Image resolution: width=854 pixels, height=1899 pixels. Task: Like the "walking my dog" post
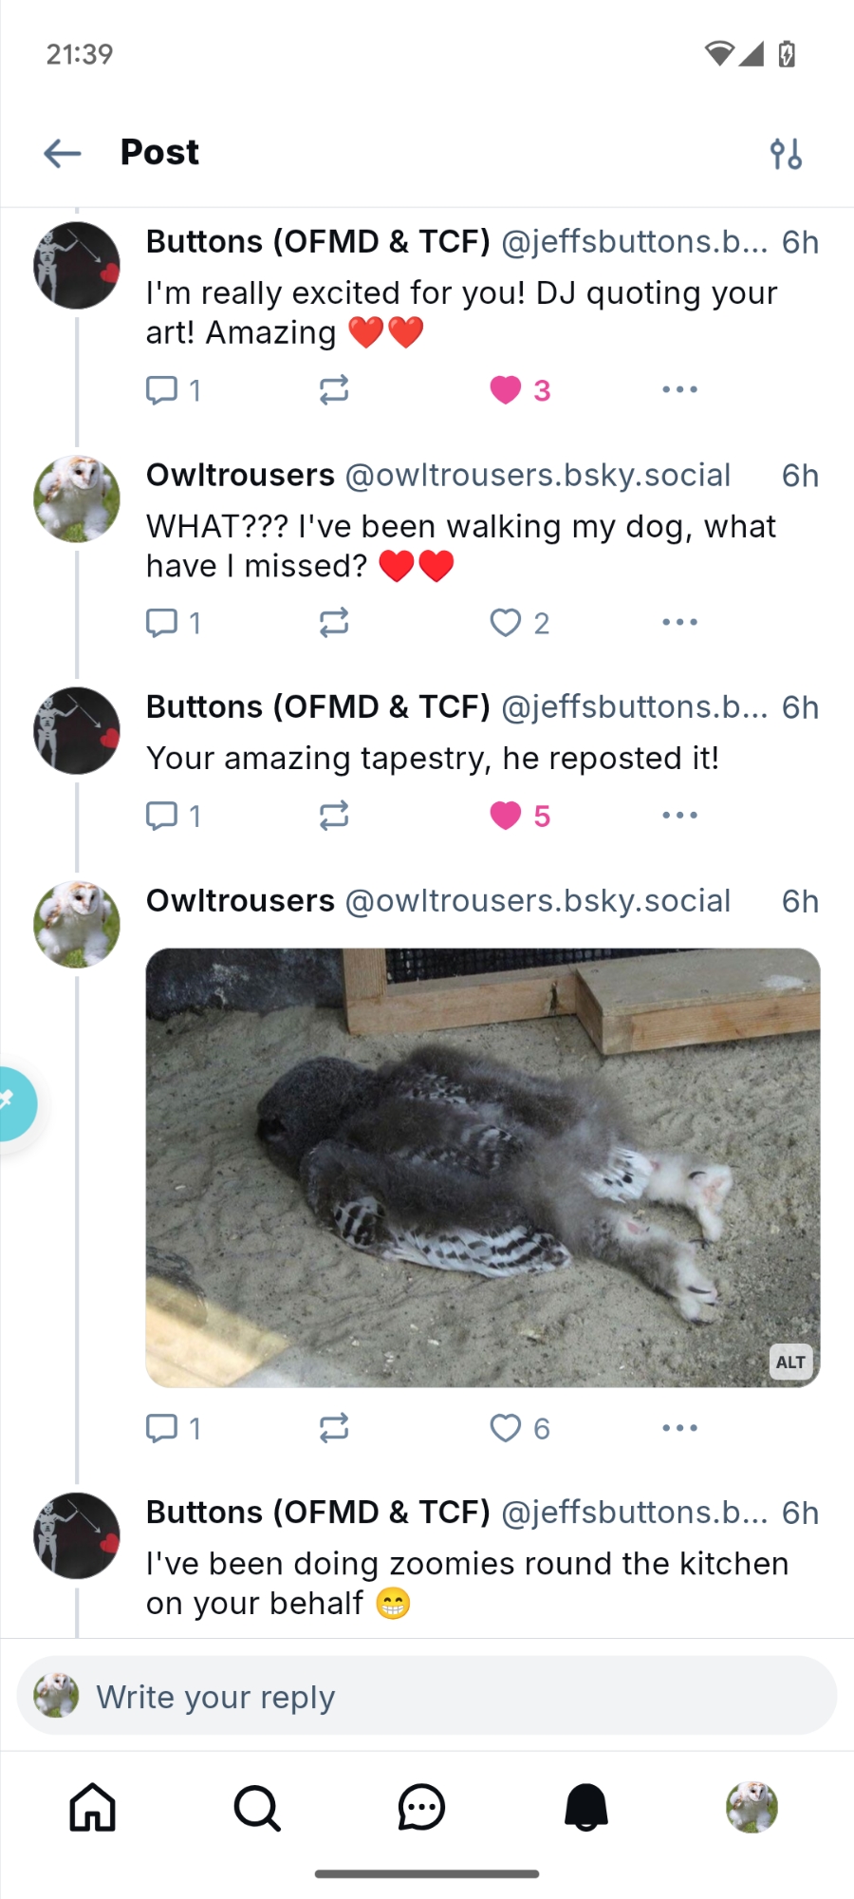point(506,623)
